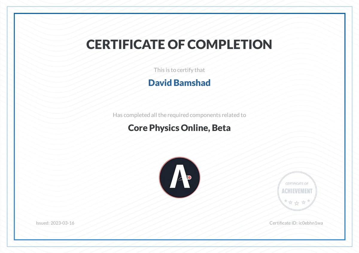Click the Certificate of Achievement seal
The width and height of the screenshot is (359, 253).
pos(297,191)
